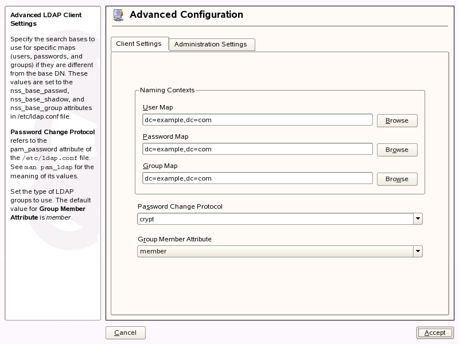The width and height of the screenshot is (459, 344).
Task: Click the Password Change Protocol label
Action: point(180,206)
